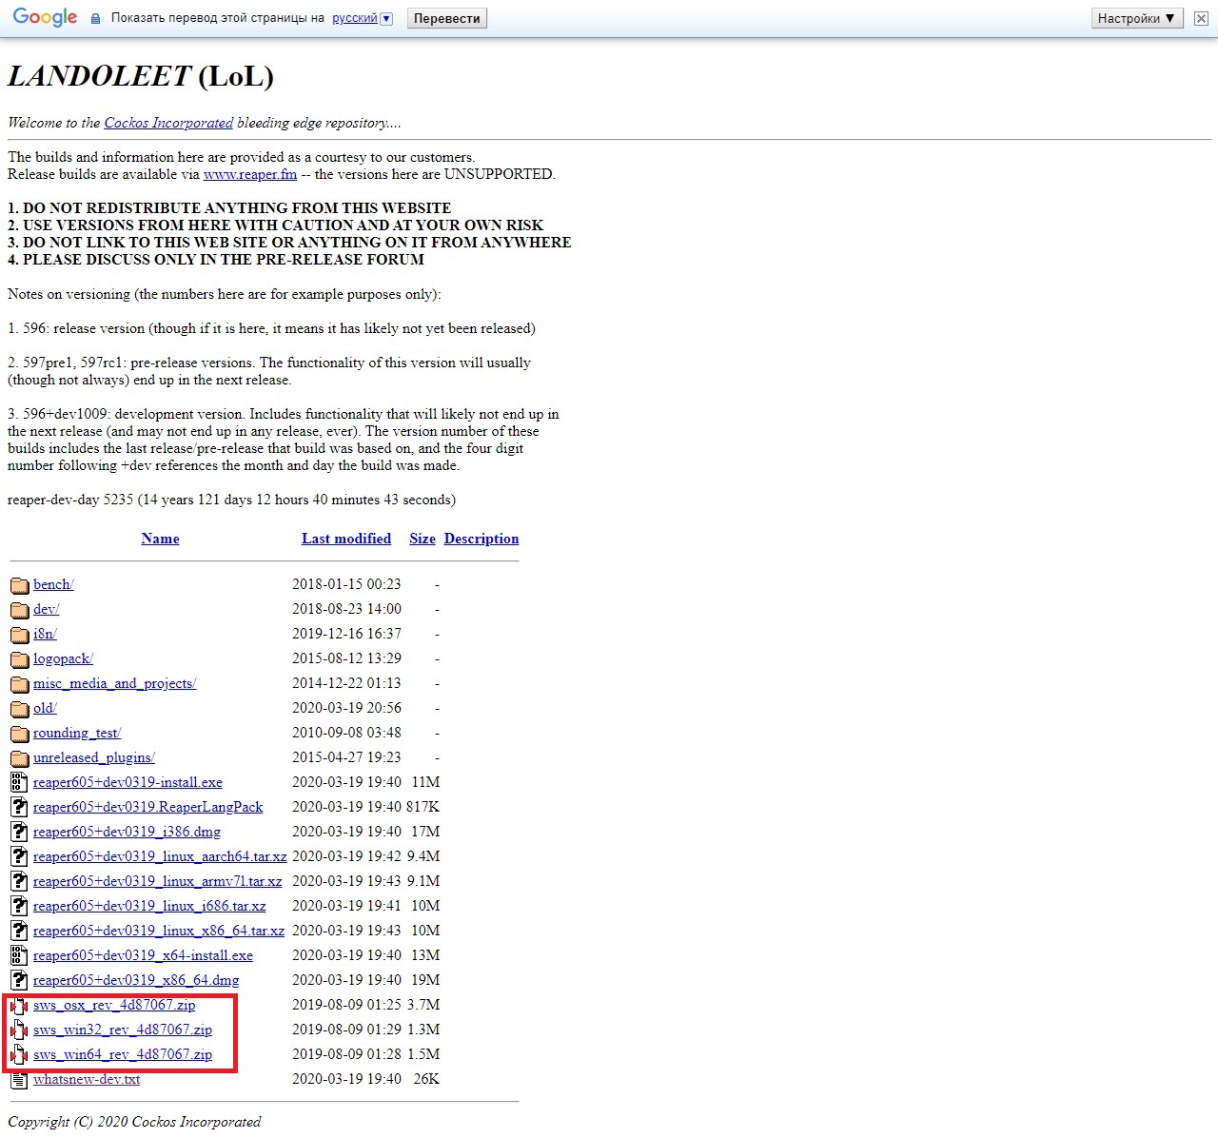Viewport: 1218px width, 1138px height.
Task: Click the Перевести translate button
Action: pos(447,18)
